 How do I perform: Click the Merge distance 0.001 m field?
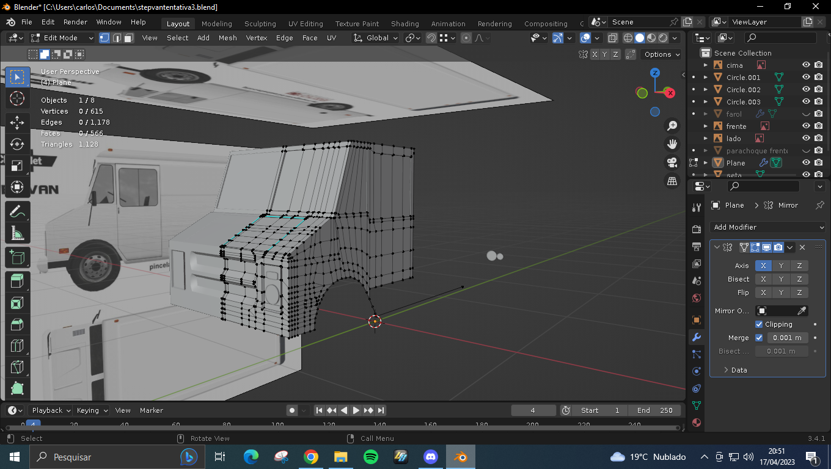pyautogui.click(x=787, y=338)
